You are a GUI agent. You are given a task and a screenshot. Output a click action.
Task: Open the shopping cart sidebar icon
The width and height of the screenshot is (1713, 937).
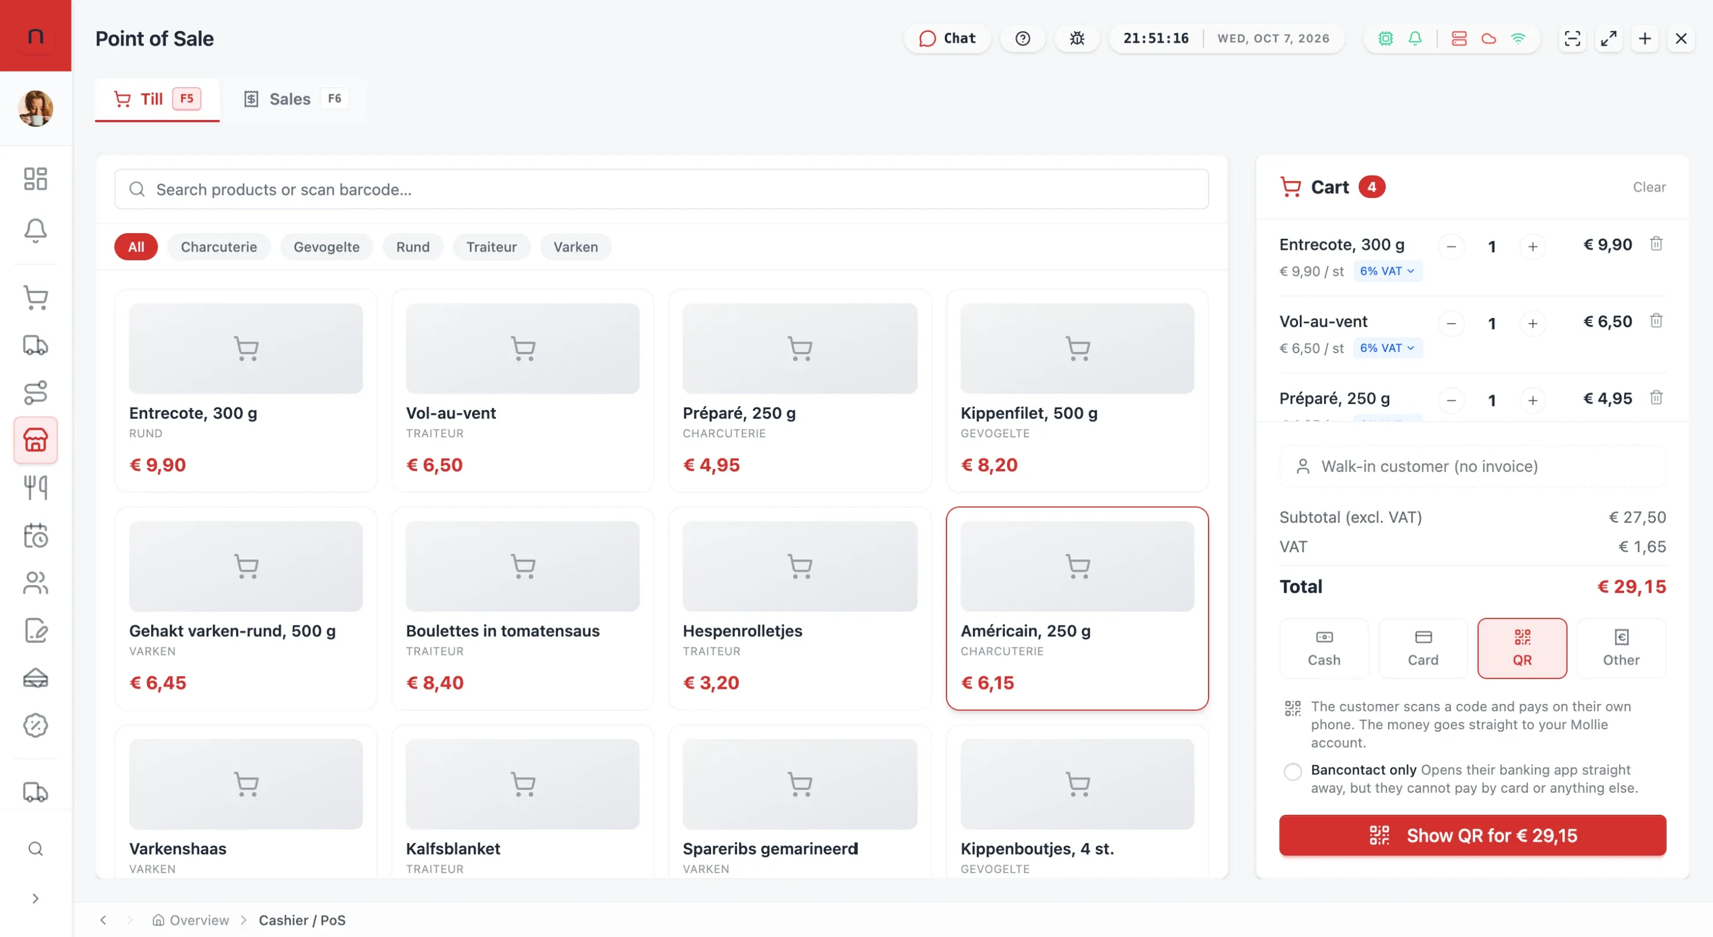coord(35,298)
